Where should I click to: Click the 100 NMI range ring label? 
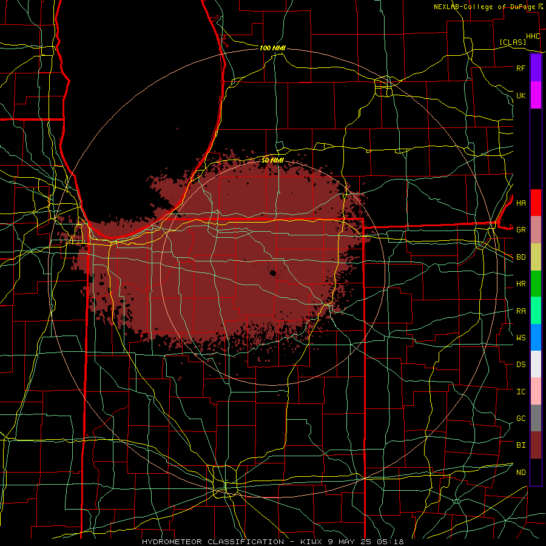(272, 48)
